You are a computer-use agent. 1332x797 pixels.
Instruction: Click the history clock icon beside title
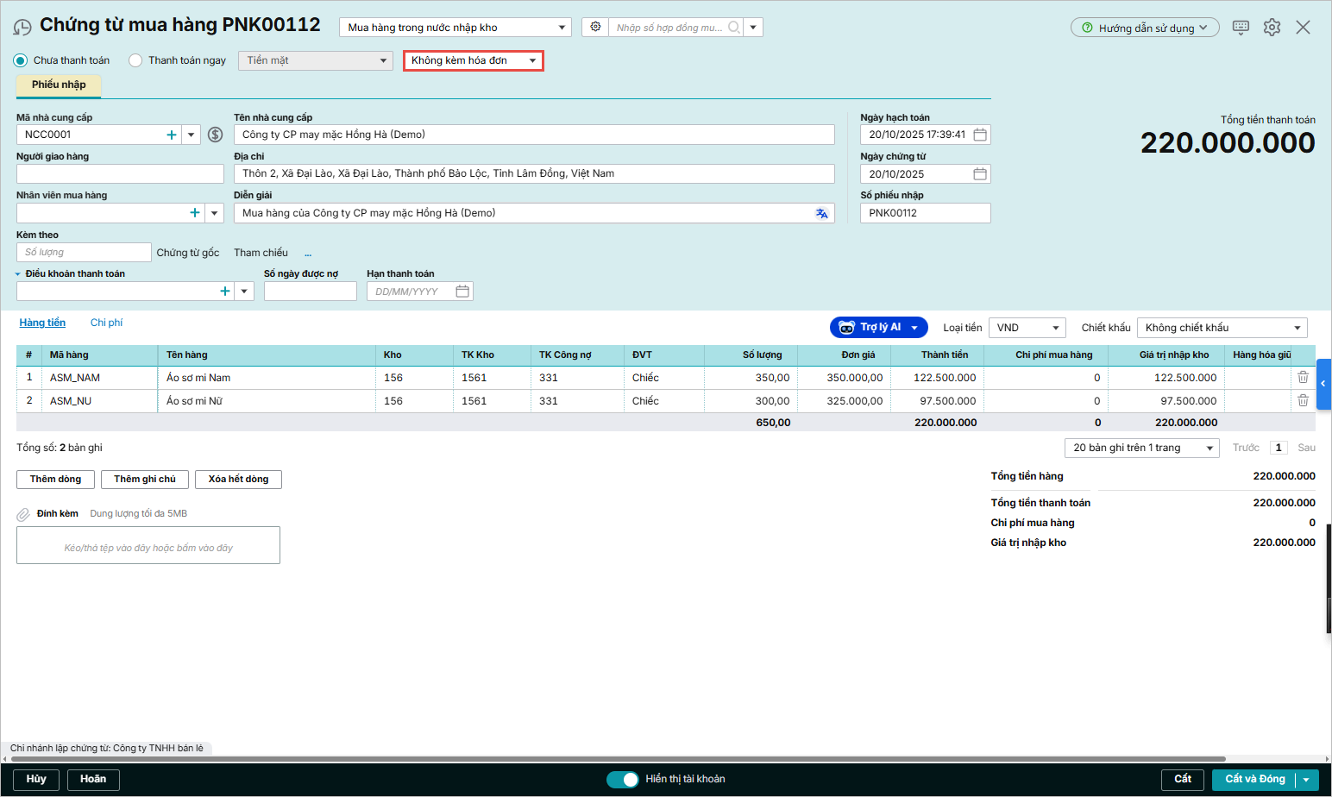click(22, 28)
